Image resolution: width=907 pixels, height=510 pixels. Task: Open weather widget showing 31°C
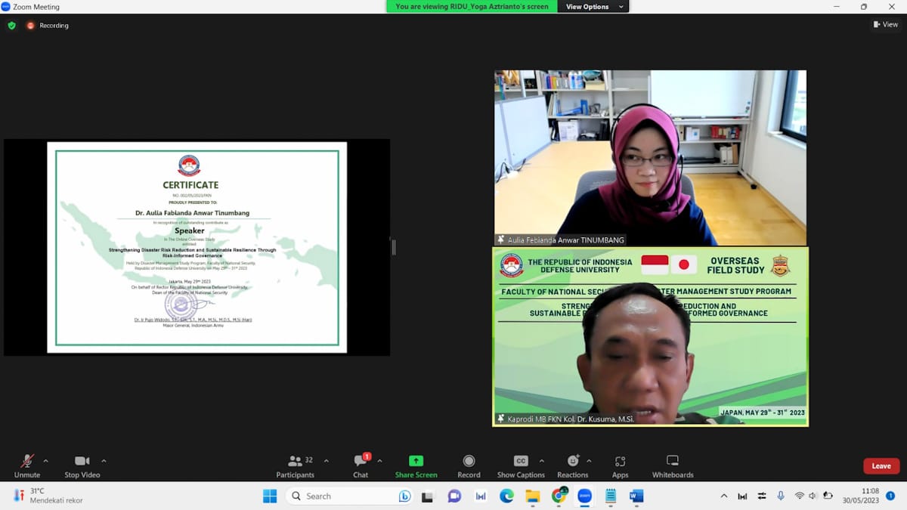[48, 496]
